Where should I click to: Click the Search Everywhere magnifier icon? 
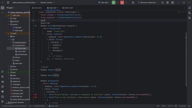click(163, 3)
